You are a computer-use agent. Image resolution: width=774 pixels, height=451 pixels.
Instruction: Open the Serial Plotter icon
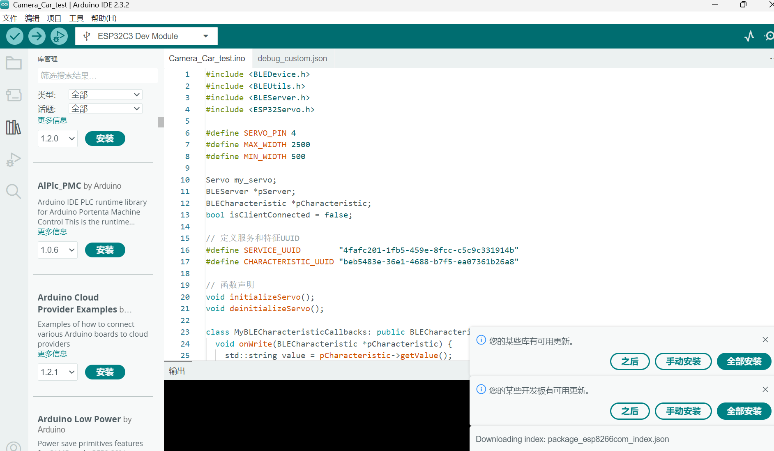pos(749,36)
